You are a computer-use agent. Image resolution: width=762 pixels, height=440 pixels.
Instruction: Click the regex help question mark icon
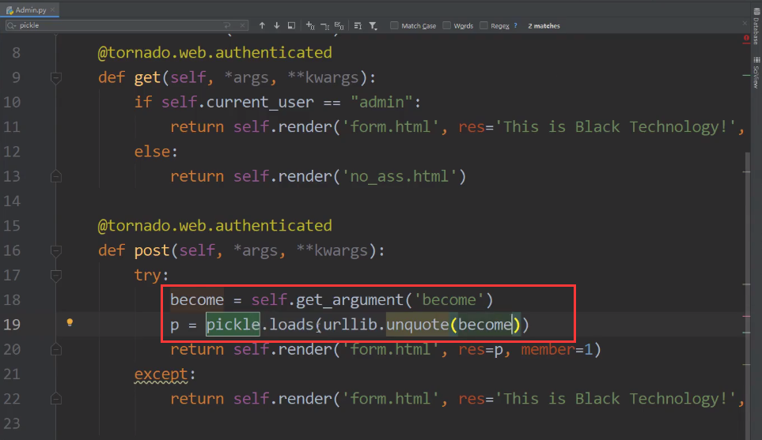click(516, 25)
